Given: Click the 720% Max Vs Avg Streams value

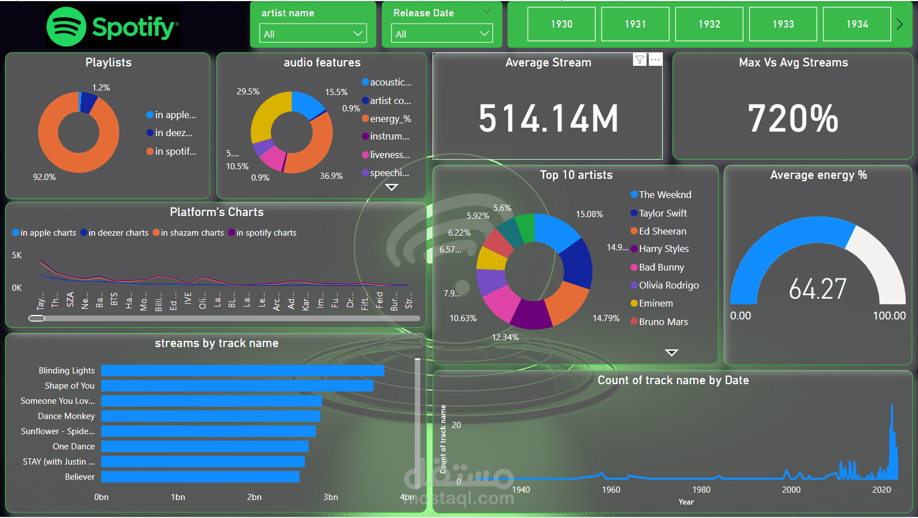Looking at the screenshot, I should coord(793,119).
